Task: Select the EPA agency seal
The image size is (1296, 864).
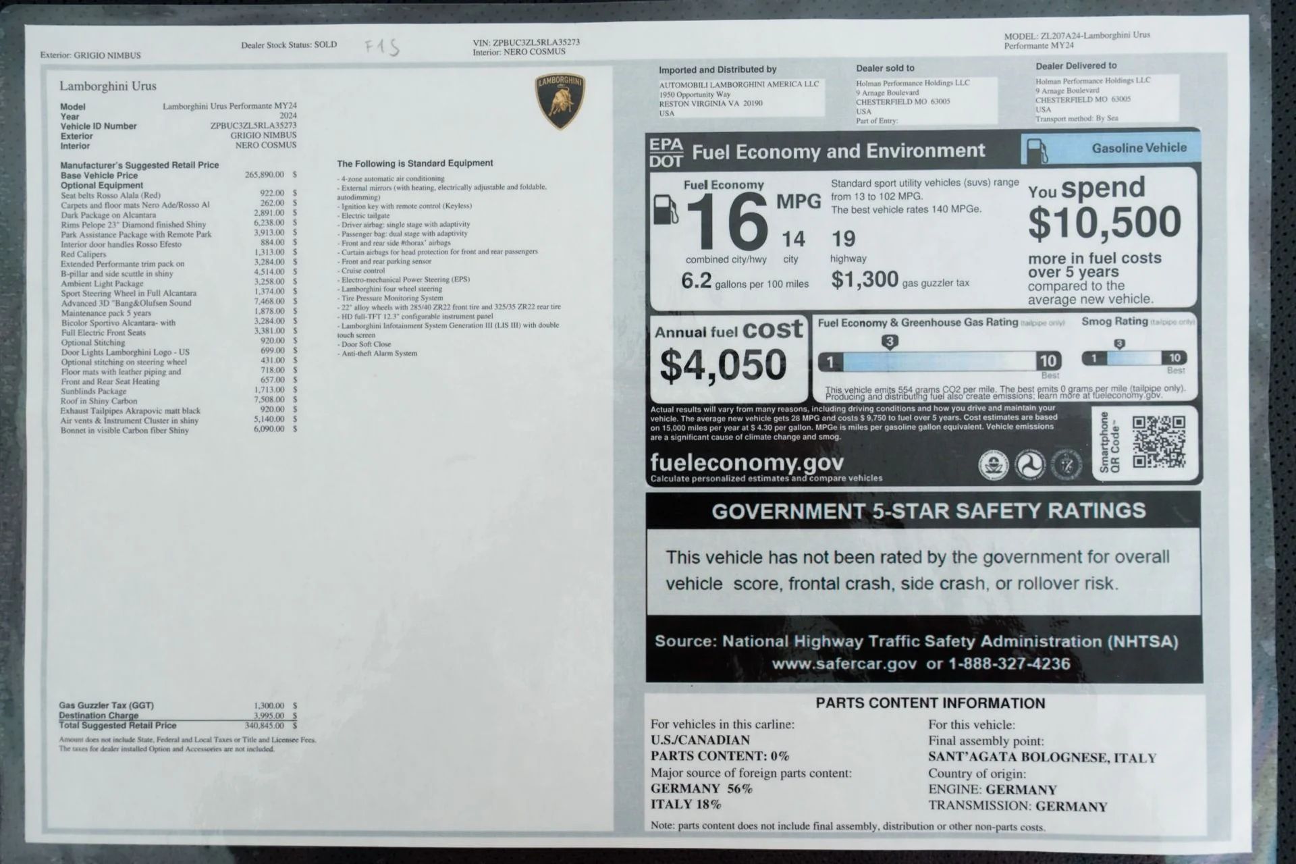Action: tap(992, 465)
